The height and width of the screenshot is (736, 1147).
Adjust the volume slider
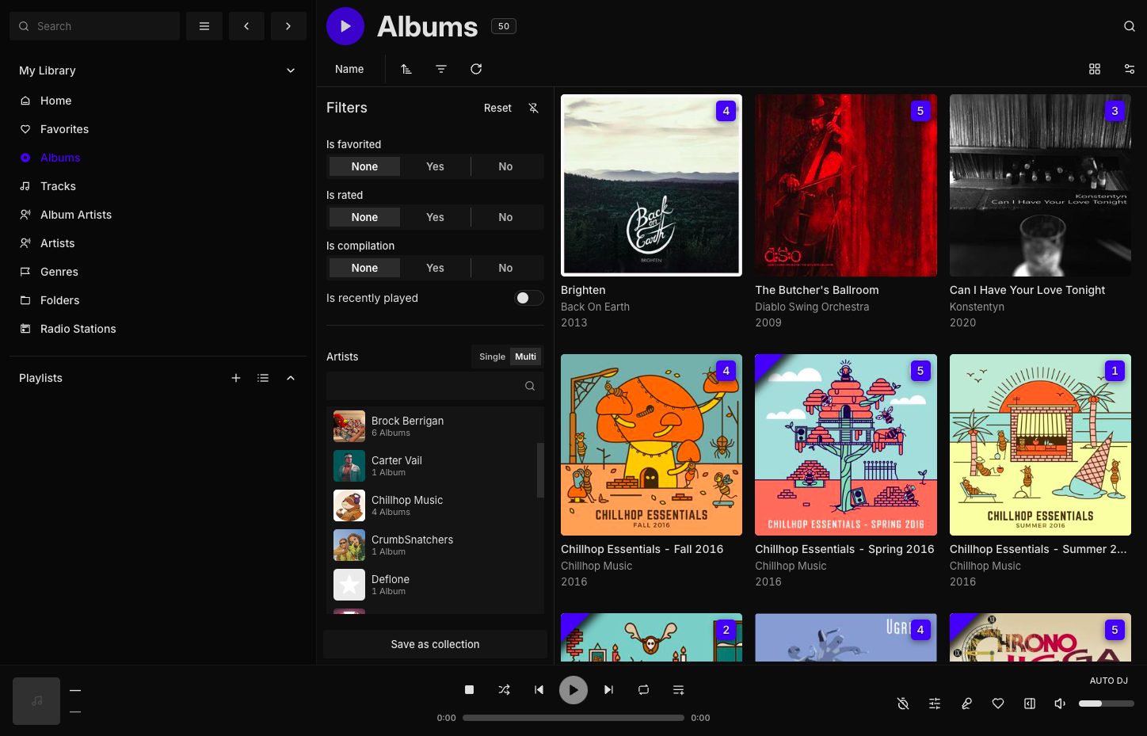(1106, 704)
